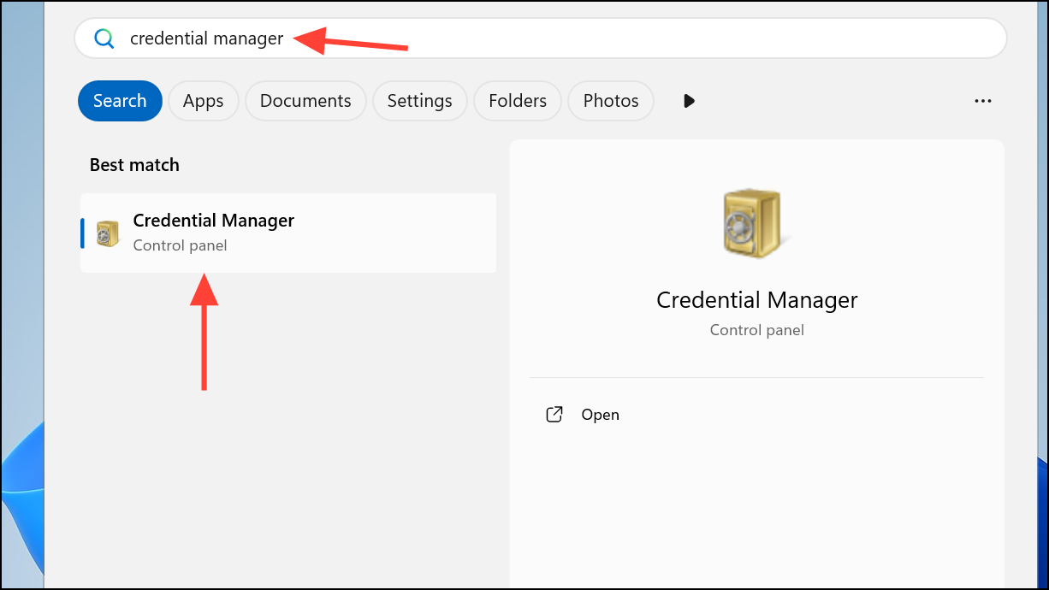This screenshot has height=590, width=1049.
Task: Filter search results by Folders
Action: pyautogui.click(x=518, y=101)
